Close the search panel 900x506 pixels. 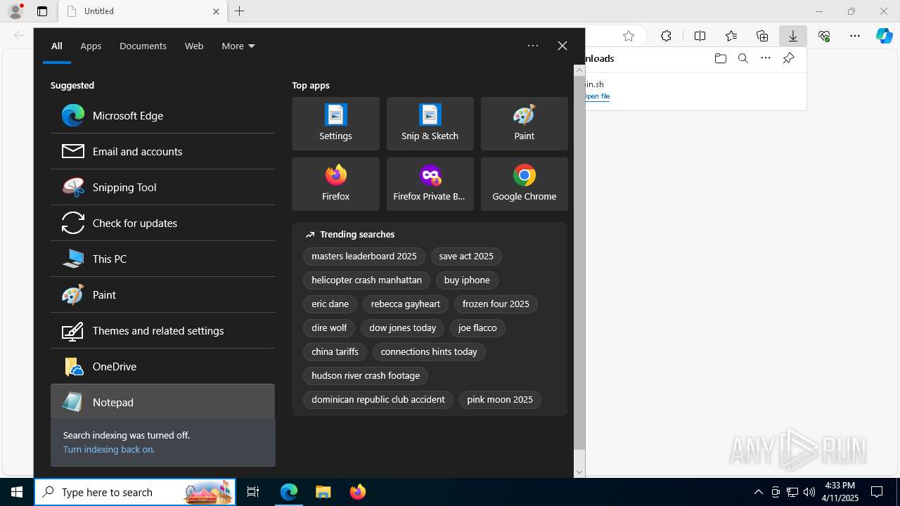tap(562, 46)
